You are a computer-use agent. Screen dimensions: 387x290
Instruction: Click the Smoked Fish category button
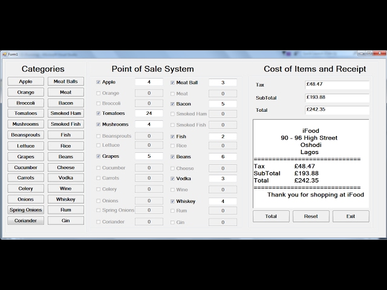[x=66, y=124]
